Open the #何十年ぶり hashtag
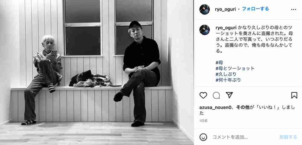Screen dimensions: 302x145 228,80
